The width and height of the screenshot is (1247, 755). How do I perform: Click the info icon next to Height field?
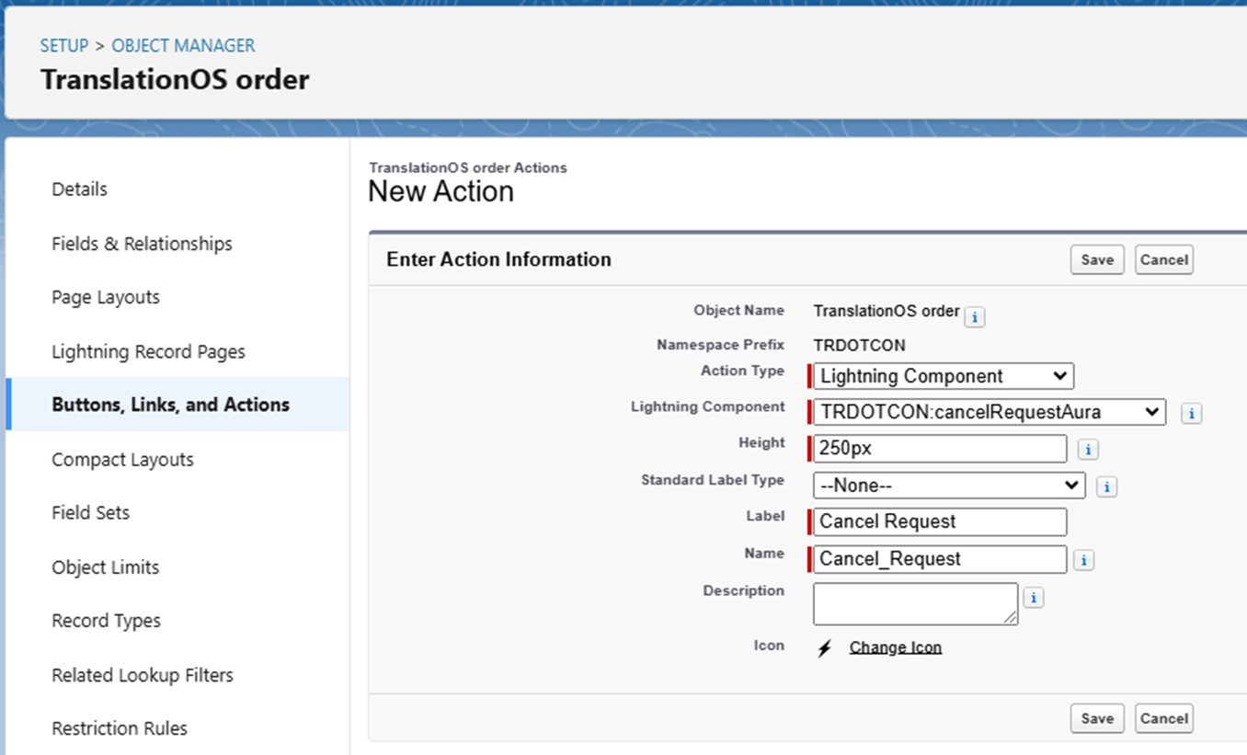(x=1089, y=450)
